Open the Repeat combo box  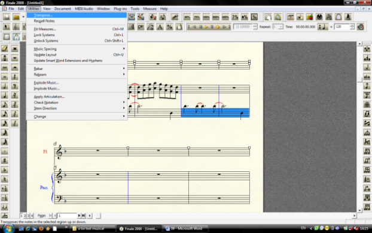point(278,27)
